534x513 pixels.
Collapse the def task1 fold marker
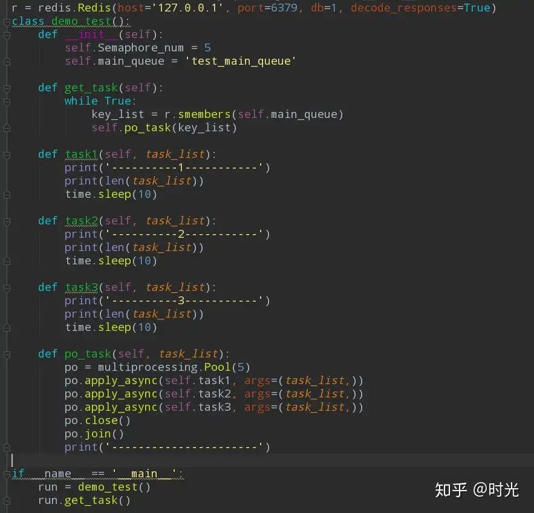coord(7,155)
